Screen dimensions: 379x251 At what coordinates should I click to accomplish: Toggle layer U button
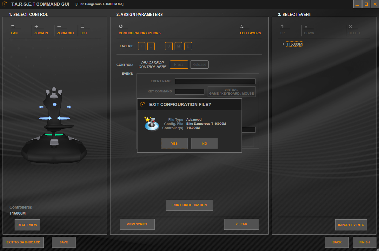point(169,46)
